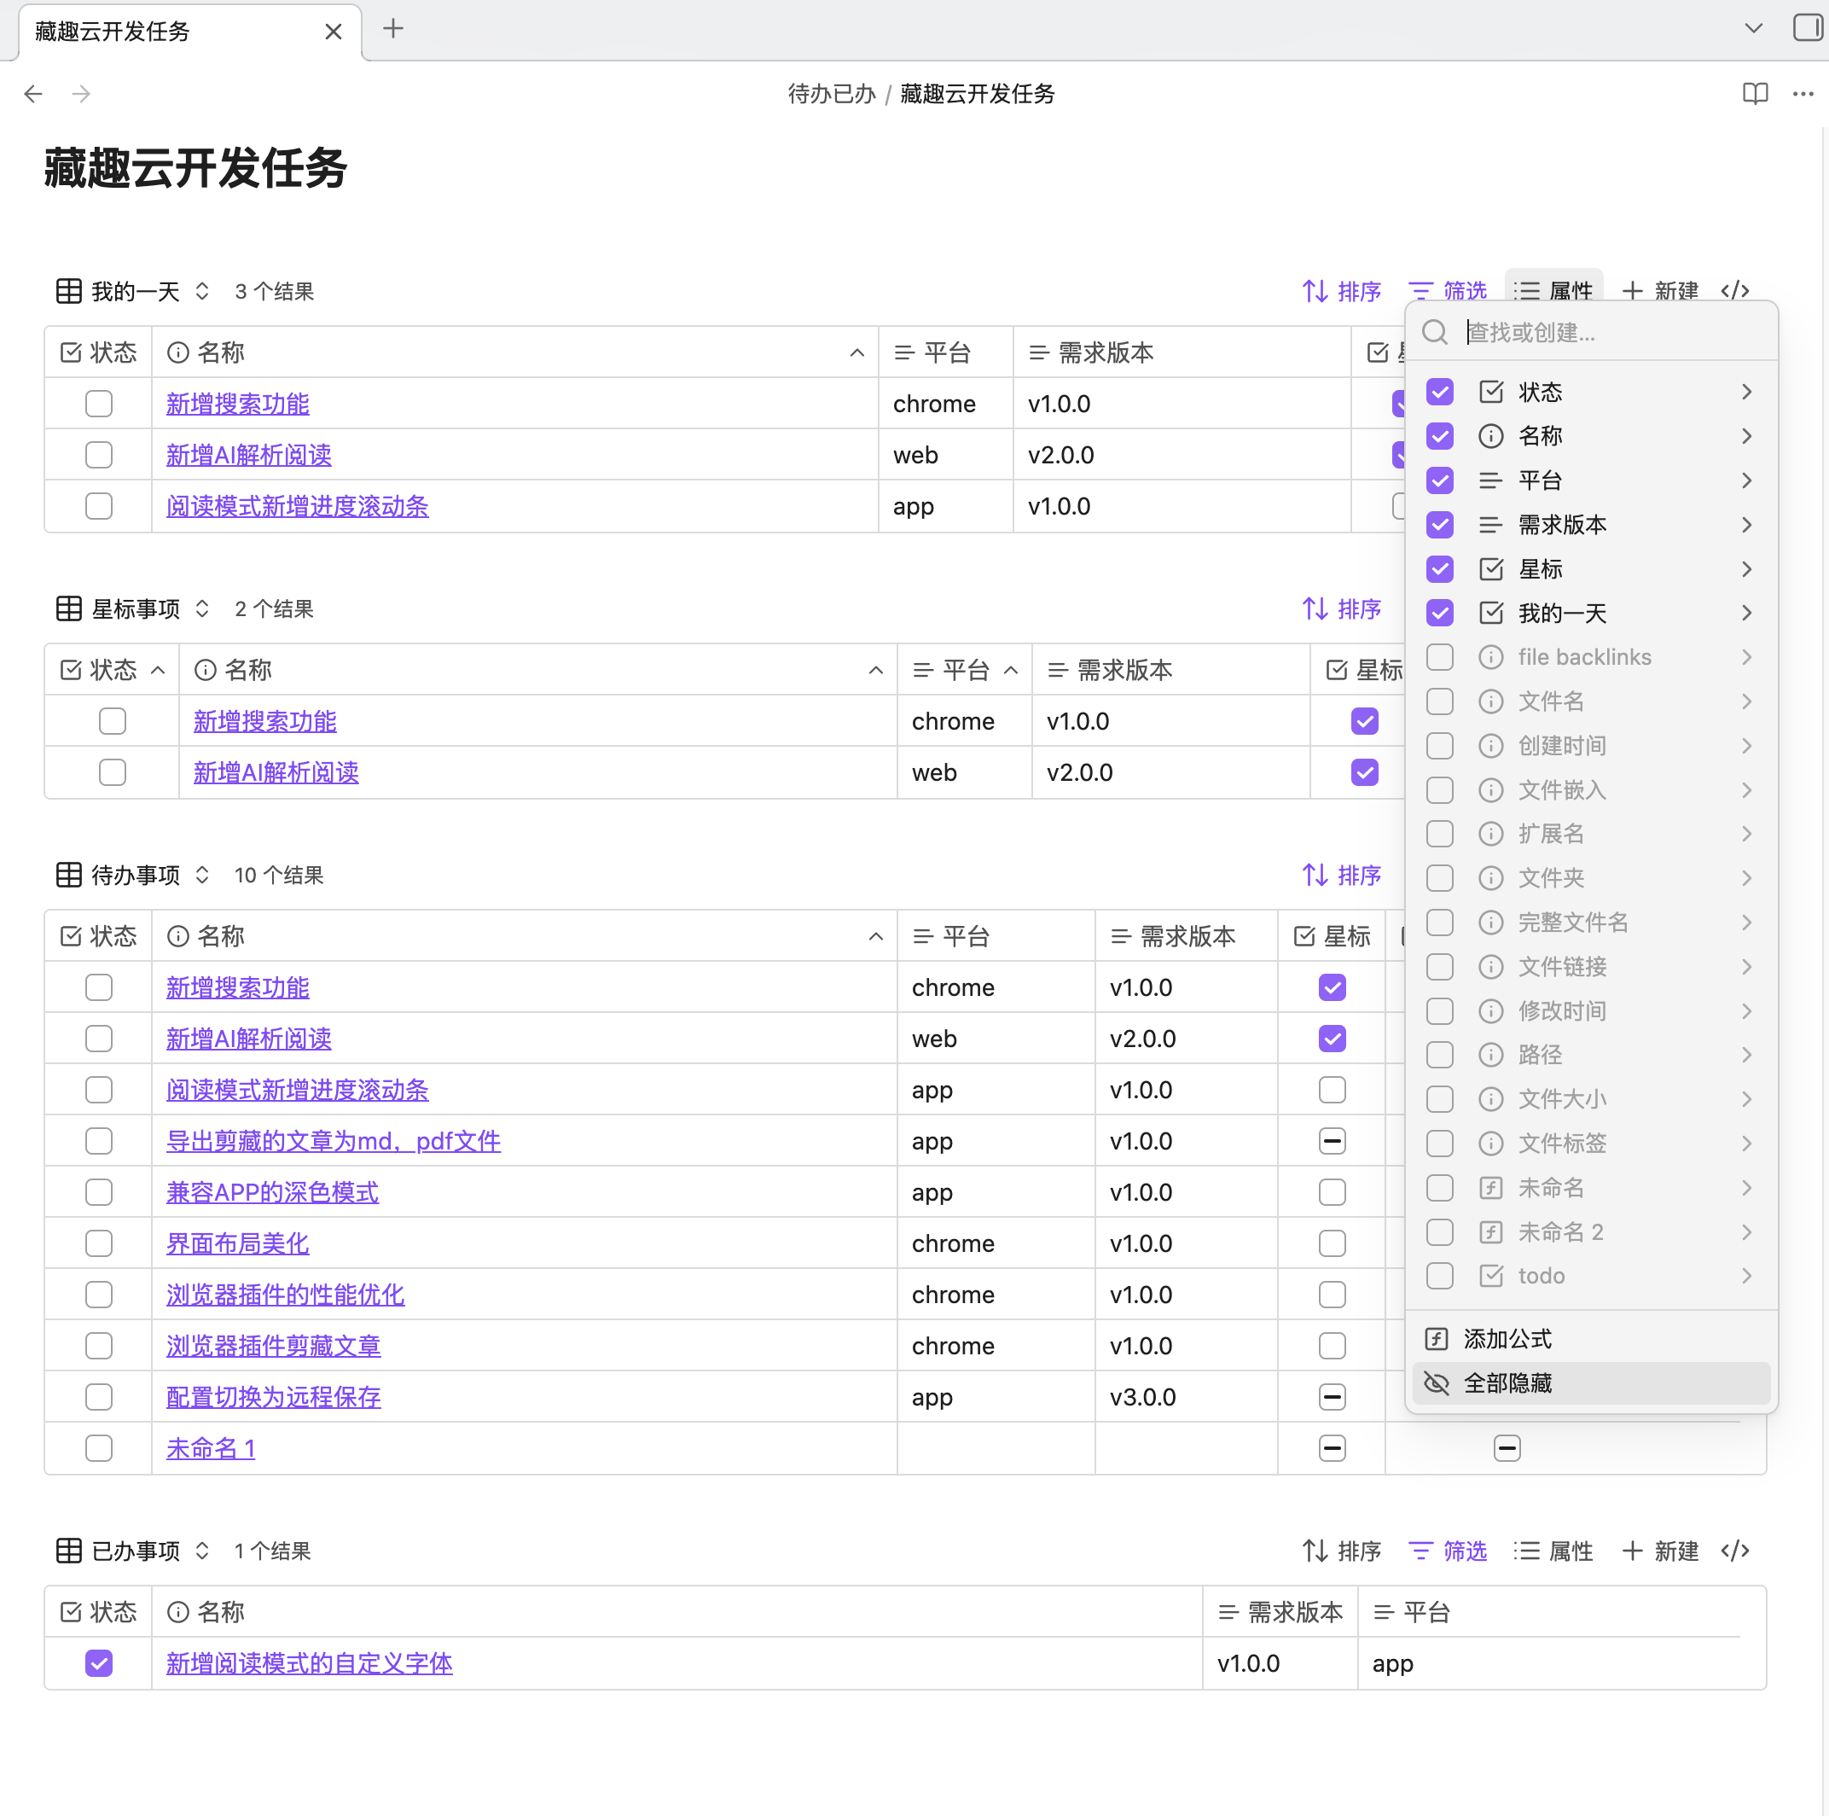Open the 新增AI解析阅读 task link

coord(248,455)
